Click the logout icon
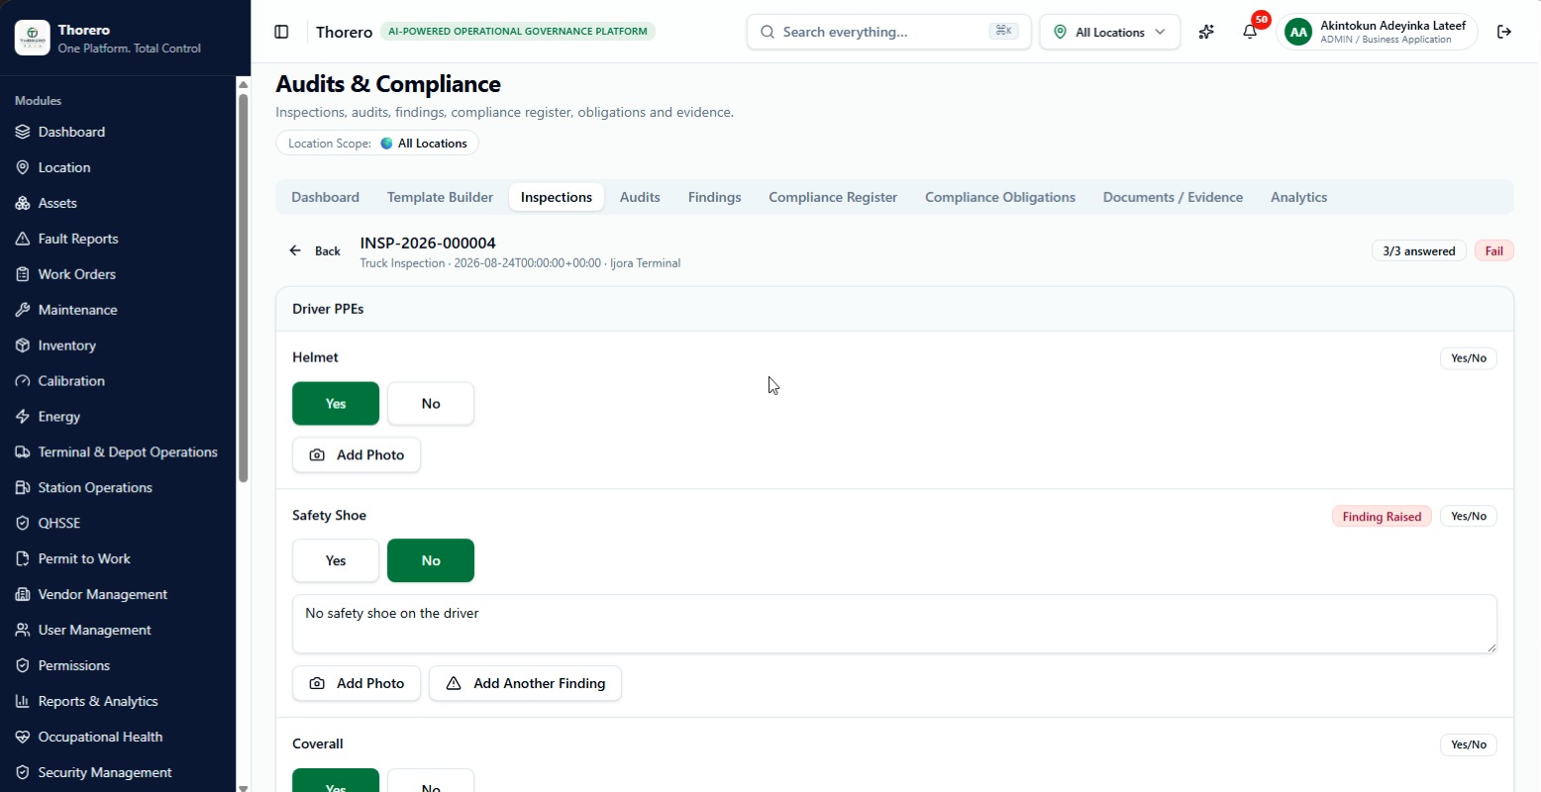 coord(1504,32)
